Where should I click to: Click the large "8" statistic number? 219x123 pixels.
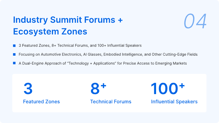[x=95, y=89]
